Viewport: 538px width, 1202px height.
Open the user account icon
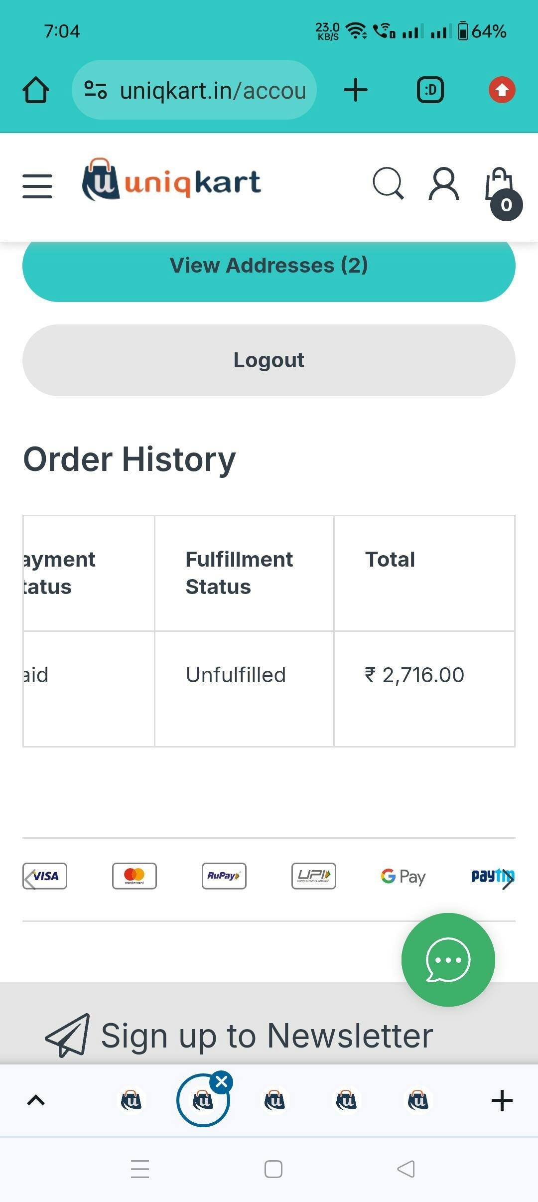(x=443, y=184)
